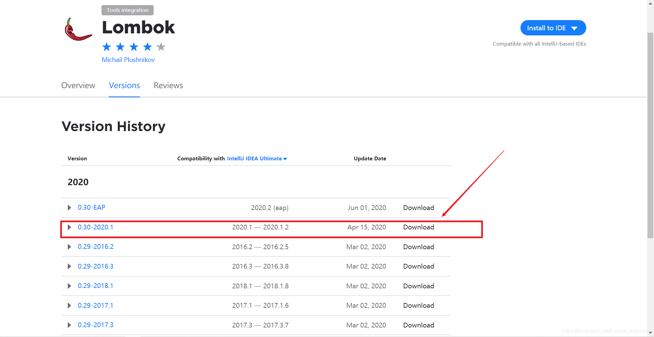
Task: Open version link 0.29-2017.3
Action: click(x=95, y=325)
